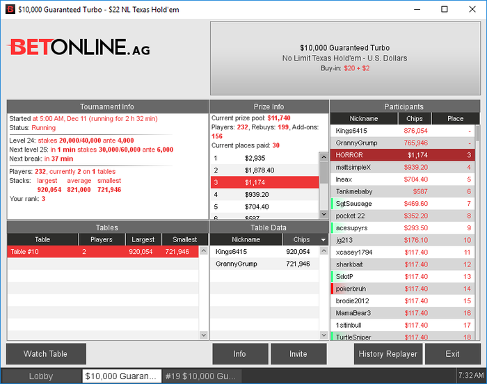Select Kings6415 in Table Data list
The image size is (487, 384).
click(264, 252)
